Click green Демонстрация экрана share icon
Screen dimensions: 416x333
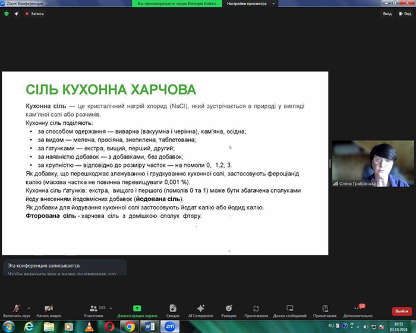click(x=137, y=308)
